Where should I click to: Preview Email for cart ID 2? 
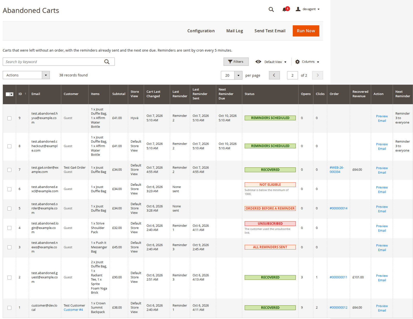point(382,278)
